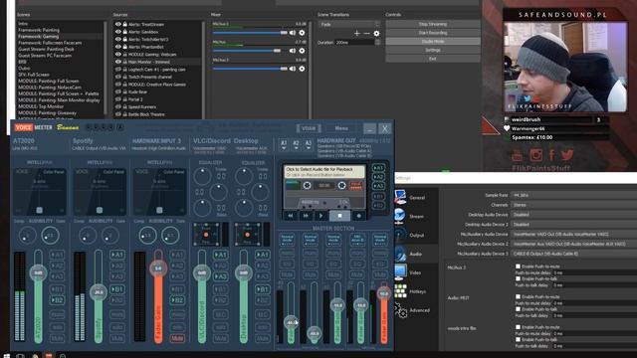Click the Mic/Aux volume slider in OBS mixer
Viewport: 637px width, 358px height.
(247, 51)
